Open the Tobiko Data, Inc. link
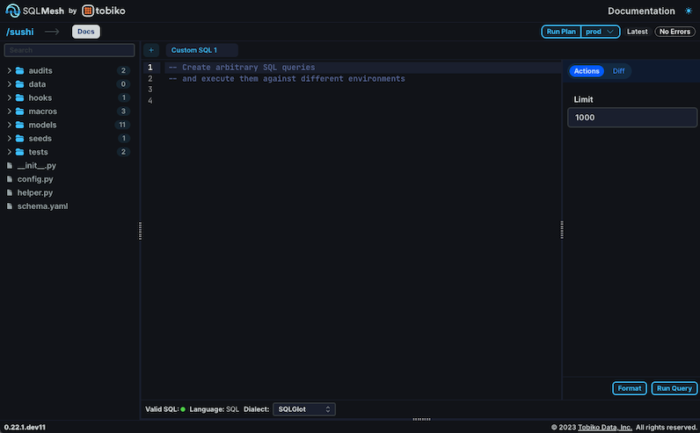 click(x=604, y=427)
